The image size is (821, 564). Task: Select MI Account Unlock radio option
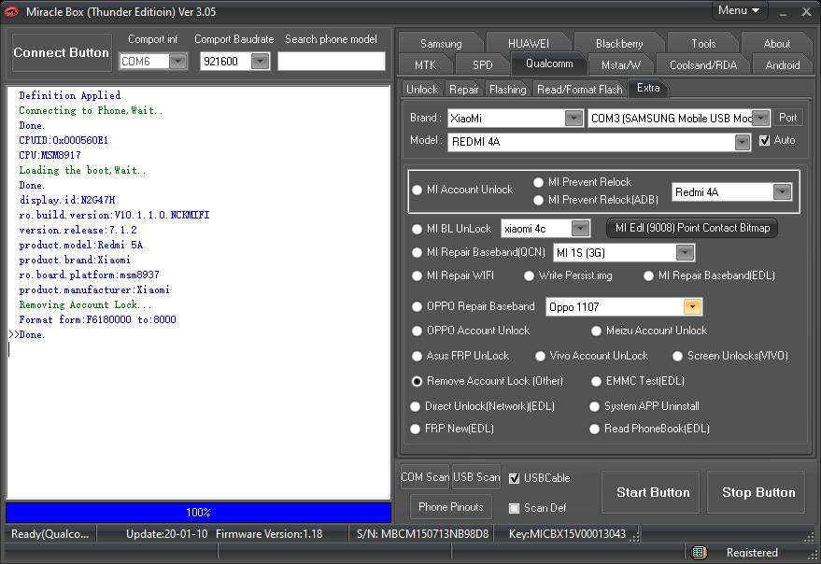coord(417,190)
